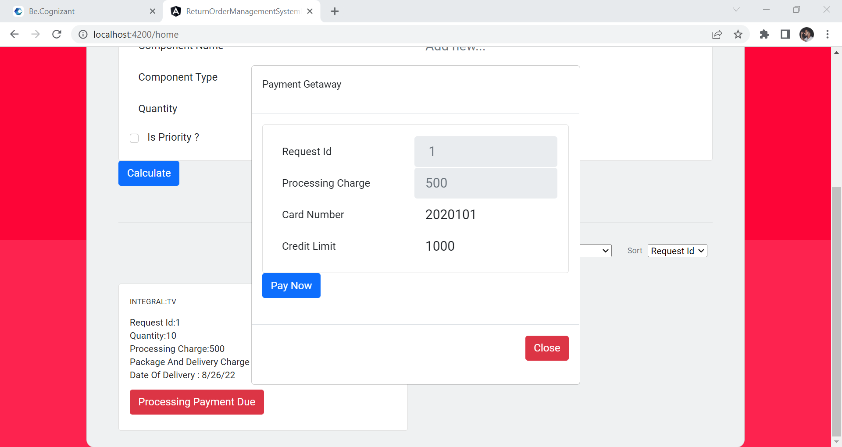Click the Processing Charge field
The width and height of the screenshot is (842, 447).
(486, 183)
